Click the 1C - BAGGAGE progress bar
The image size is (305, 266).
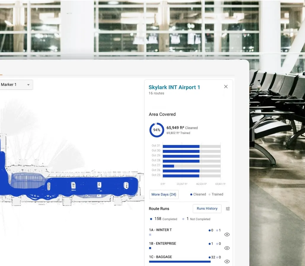click(x=180, y=262)
